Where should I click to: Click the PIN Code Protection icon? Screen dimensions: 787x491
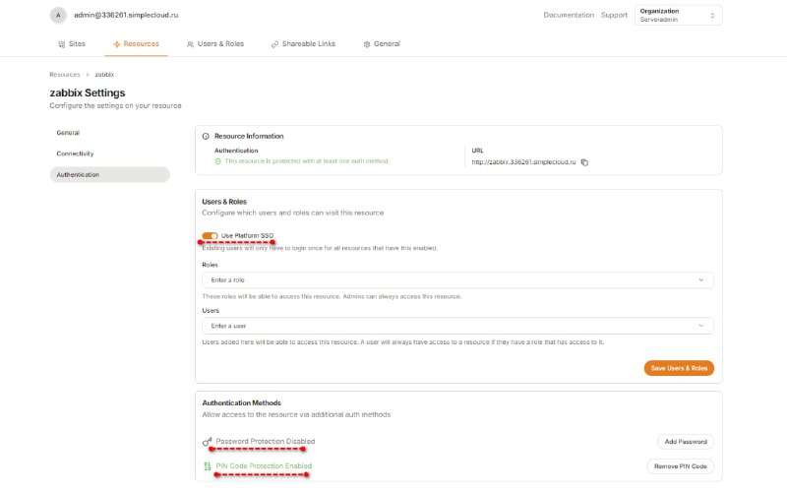(x=208, y=466)
